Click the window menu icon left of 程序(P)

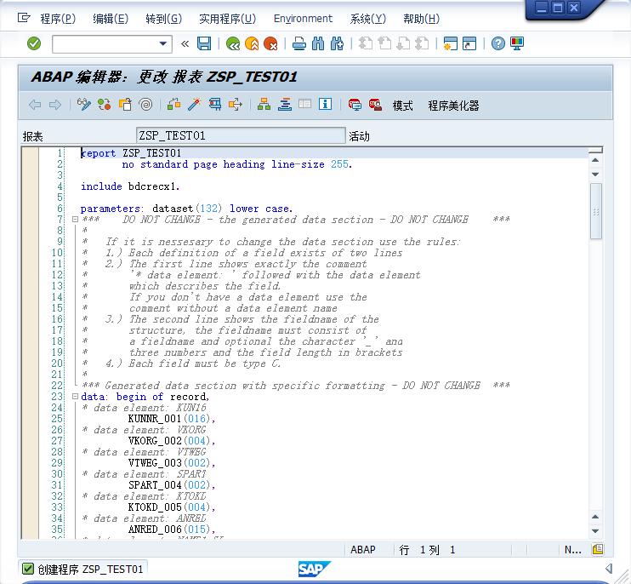pos(24,18)
